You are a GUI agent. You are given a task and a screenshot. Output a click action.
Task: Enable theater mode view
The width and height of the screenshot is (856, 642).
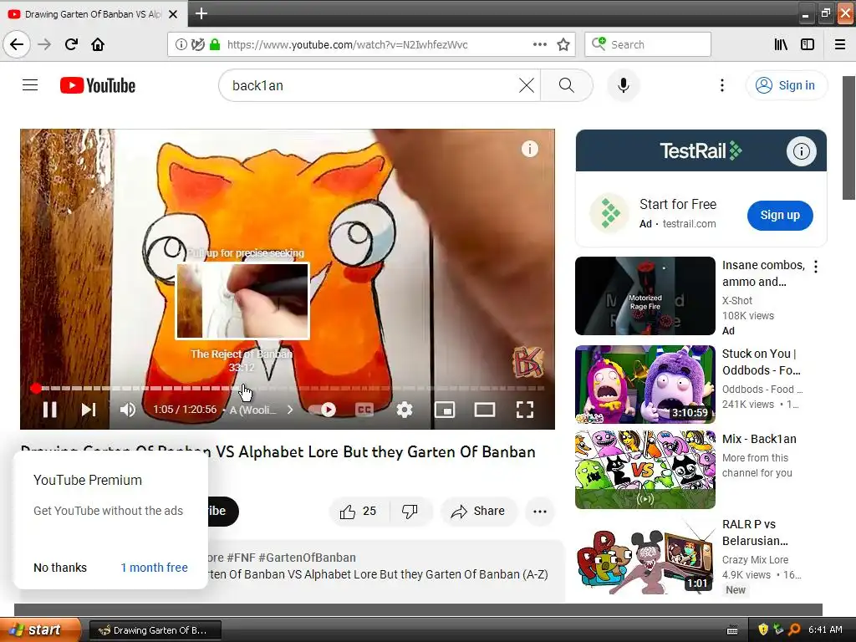(484, 410)
